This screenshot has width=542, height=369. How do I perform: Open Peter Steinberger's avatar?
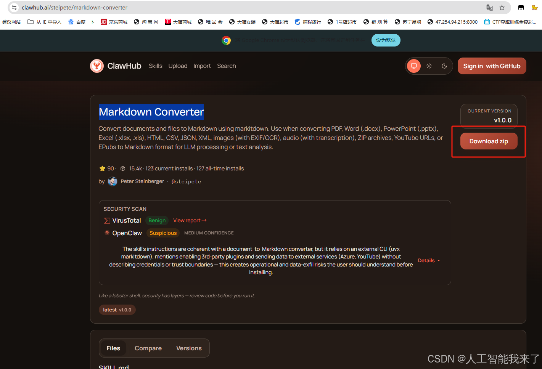(x=113, y=181)
